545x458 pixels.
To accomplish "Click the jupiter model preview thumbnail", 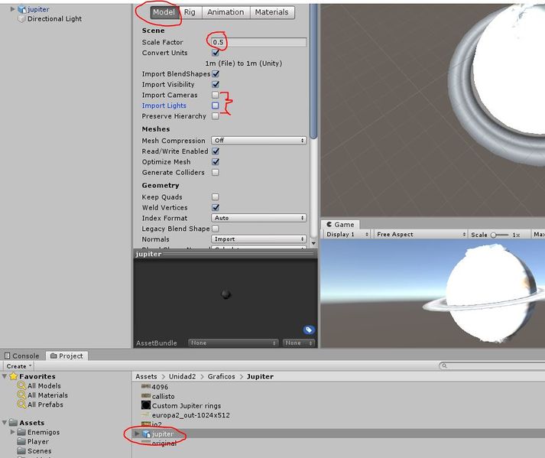I will click(226, 294).
